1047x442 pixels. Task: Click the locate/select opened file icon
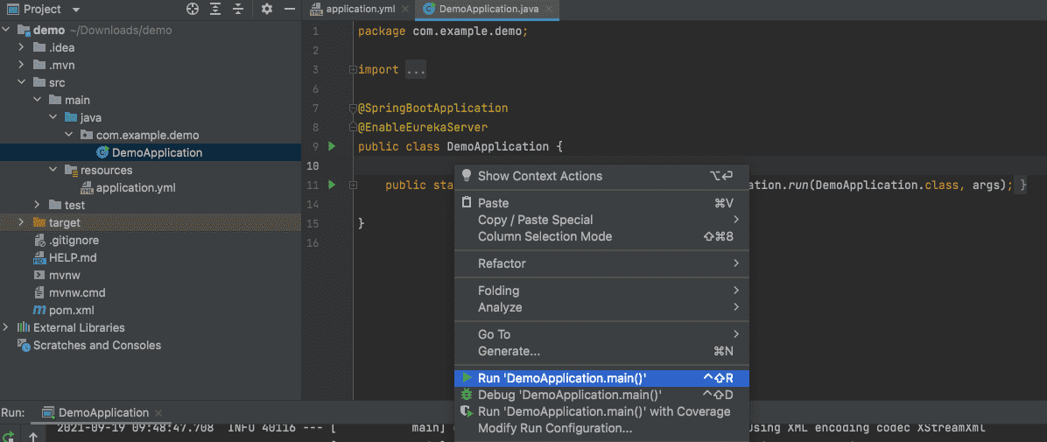click(193, 9)
